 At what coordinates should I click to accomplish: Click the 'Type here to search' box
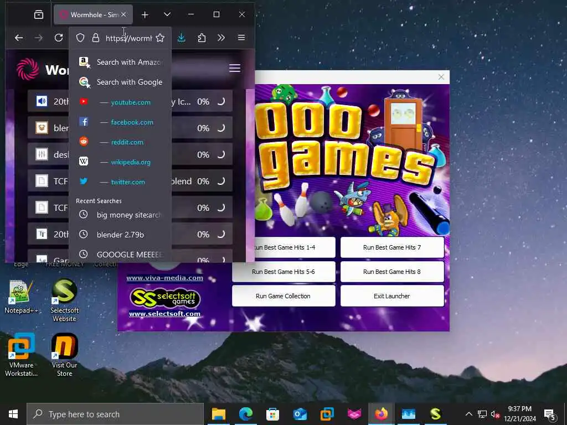pos(115,414)
